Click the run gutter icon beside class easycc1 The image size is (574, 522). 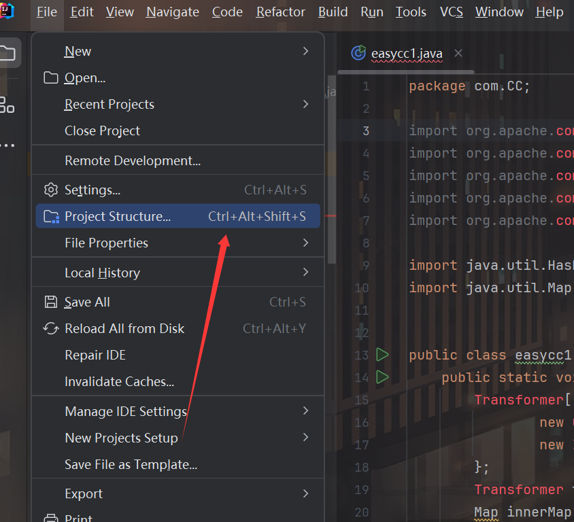[x=382, y=355]
